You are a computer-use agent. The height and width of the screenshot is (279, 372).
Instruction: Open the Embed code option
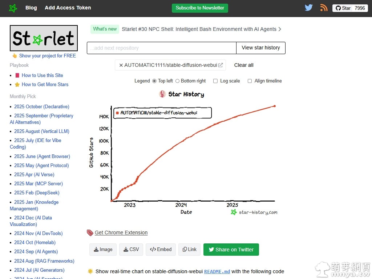tap(161, 250)
